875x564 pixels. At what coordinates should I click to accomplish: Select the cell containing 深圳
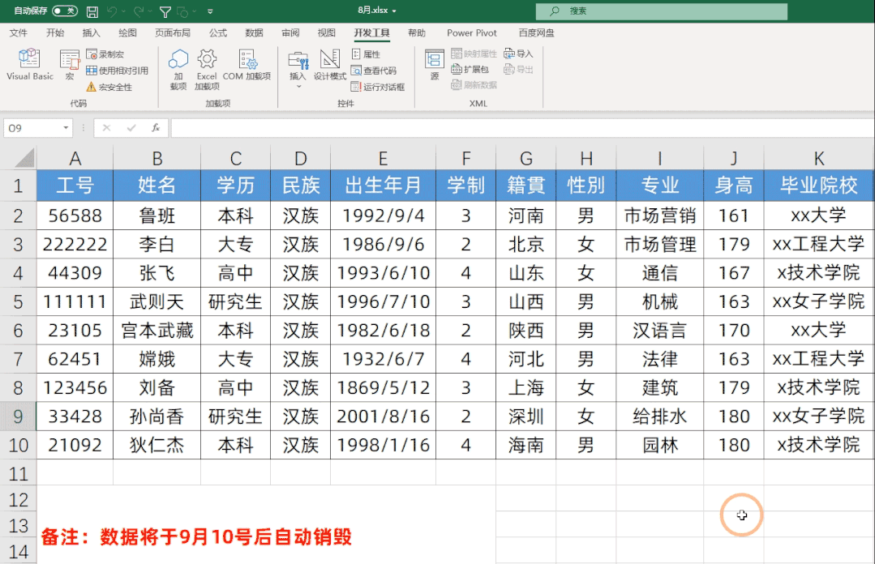525,417
